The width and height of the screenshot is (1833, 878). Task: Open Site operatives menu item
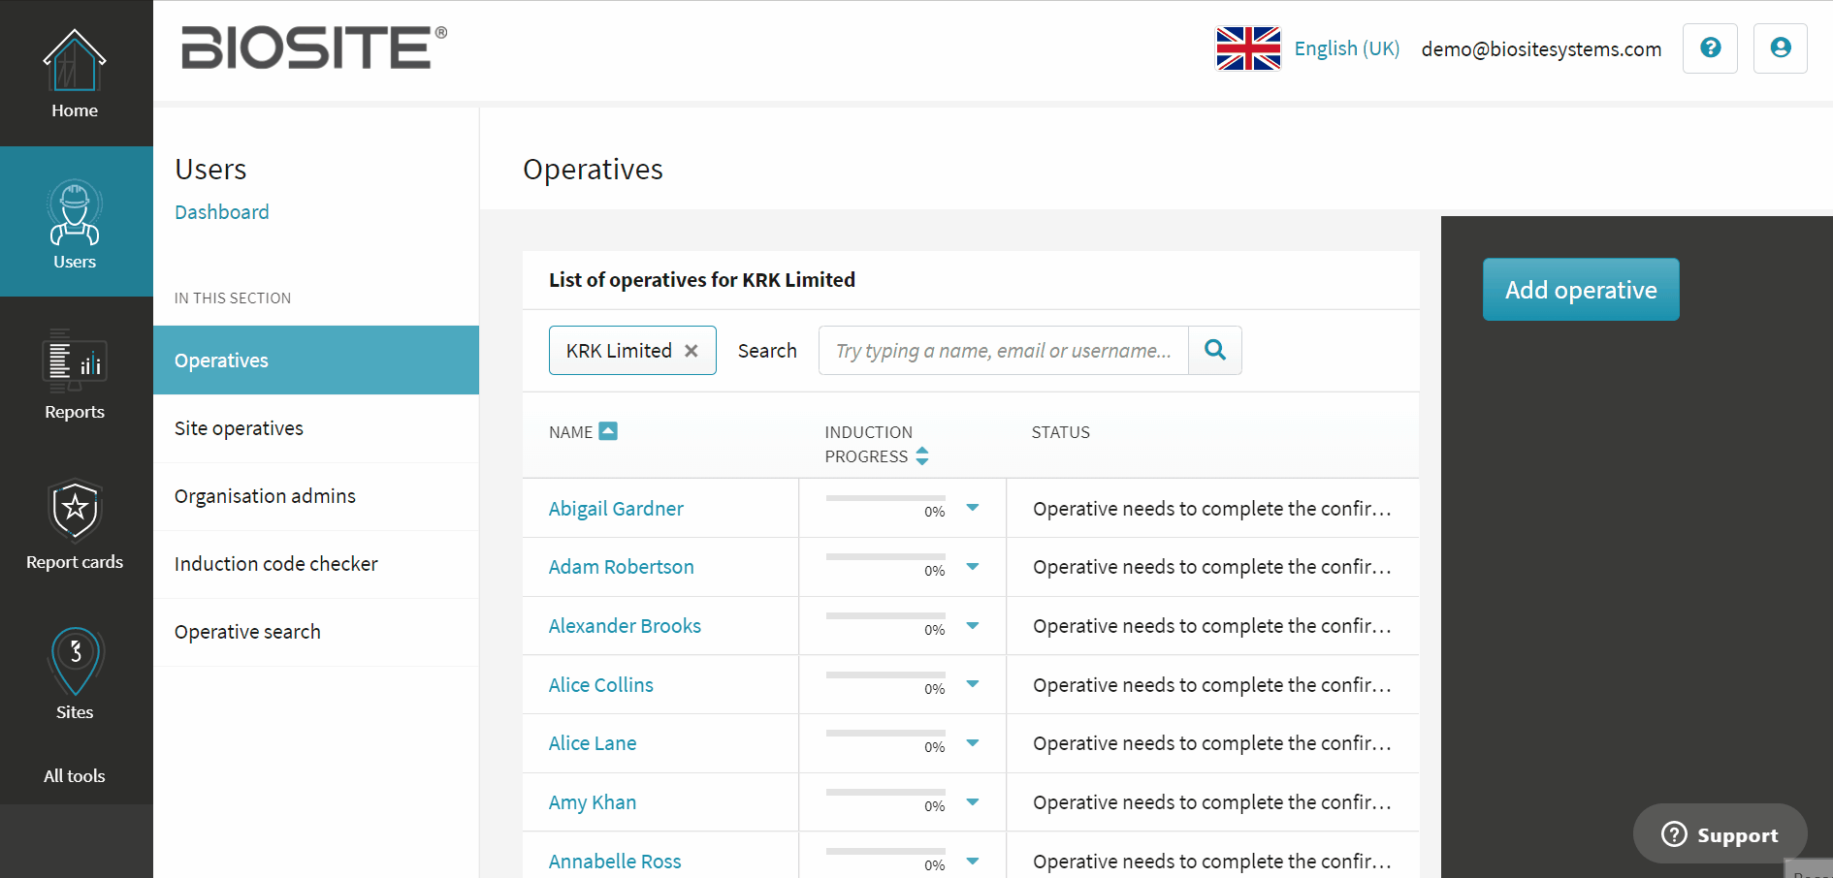click(316, 428)
